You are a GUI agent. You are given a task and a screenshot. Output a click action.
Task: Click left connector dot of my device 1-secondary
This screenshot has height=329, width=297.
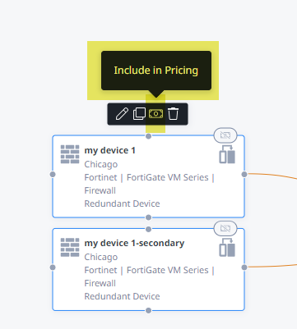pos(53,267)
